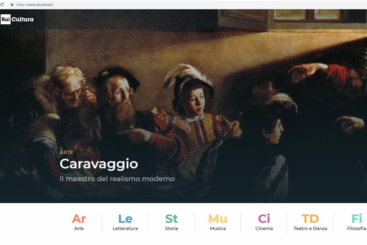Reload the page with the browser refresh icon
Viewport: 367px width, 245px height.
(x=2, y=5)
